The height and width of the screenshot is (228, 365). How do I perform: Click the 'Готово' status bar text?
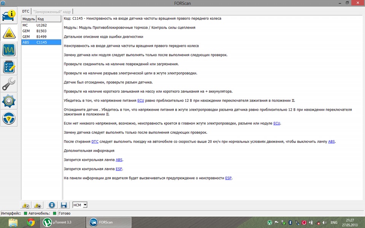click(x=65, y=213)
